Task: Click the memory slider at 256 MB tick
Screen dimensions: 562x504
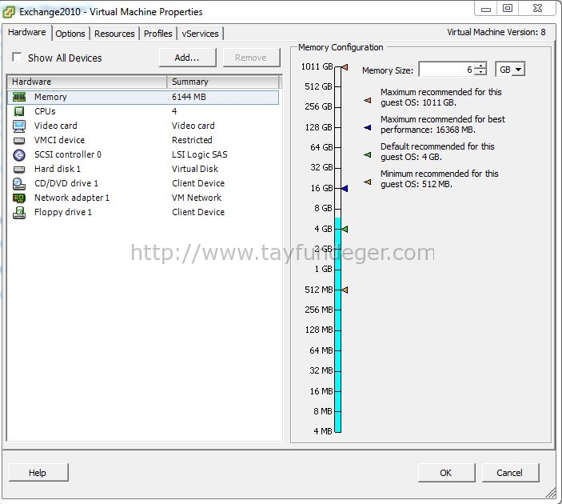Action: click(337, 310)
